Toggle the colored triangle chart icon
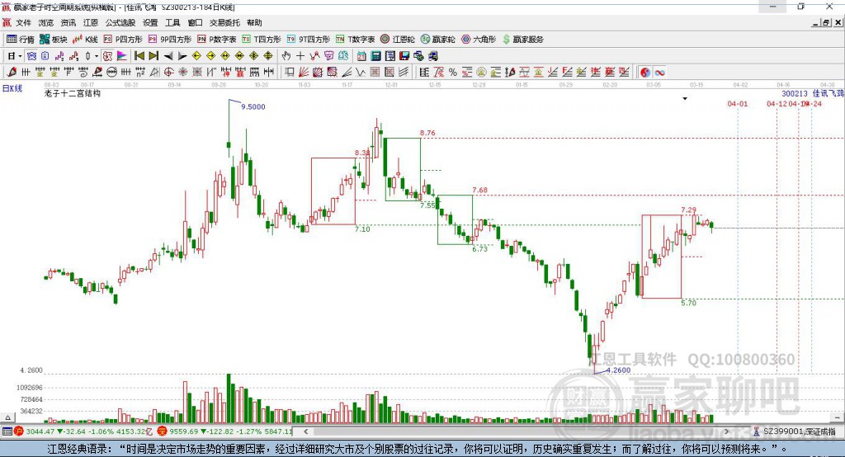The width and height of the screenshot is (845, 457). click(x=122, y=56)
